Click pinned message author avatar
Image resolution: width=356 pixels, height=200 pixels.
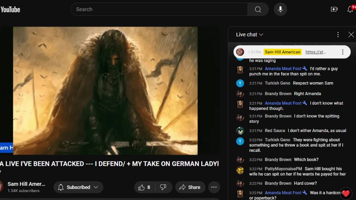[x=240, y=52]
